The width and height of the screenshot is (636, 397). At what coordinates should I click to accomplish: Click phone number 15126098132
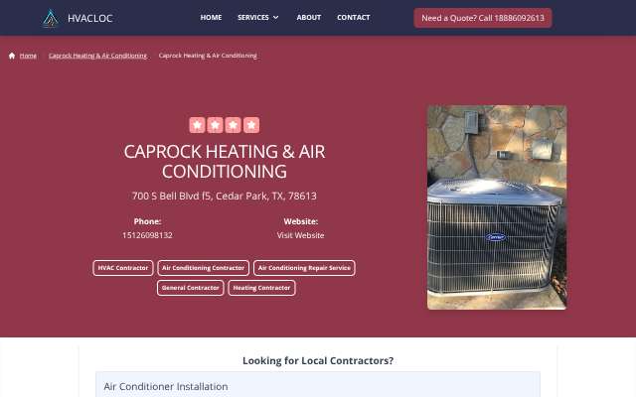point(147,235)
